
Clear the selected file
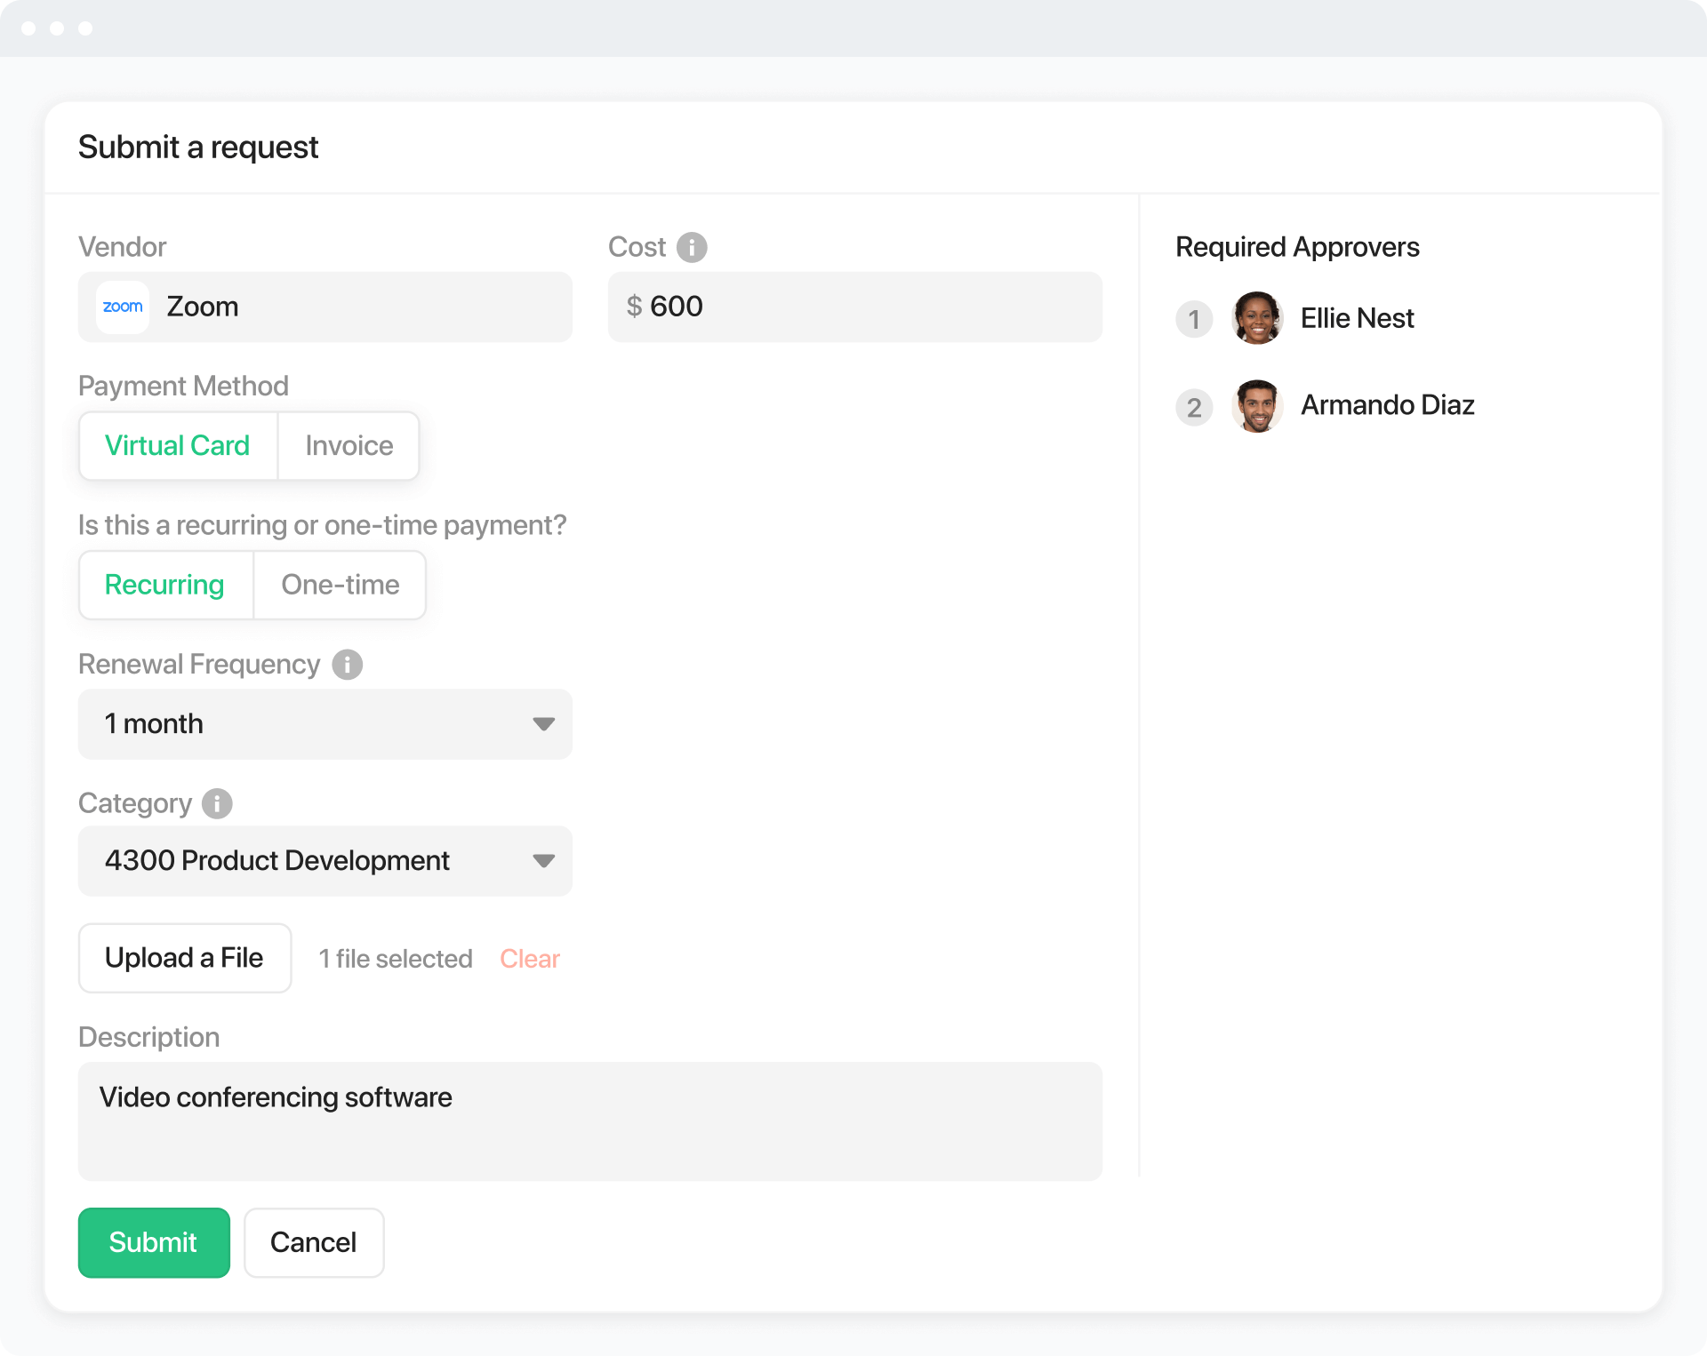coord(529,959)
